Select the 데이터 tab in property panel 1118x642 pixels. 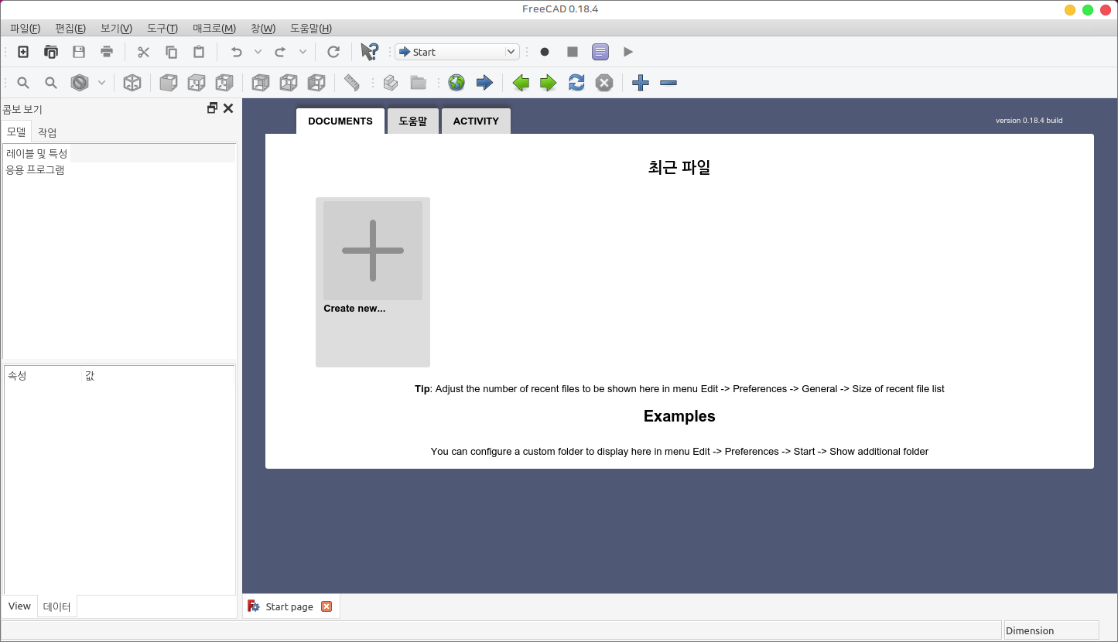click(56, 607)
